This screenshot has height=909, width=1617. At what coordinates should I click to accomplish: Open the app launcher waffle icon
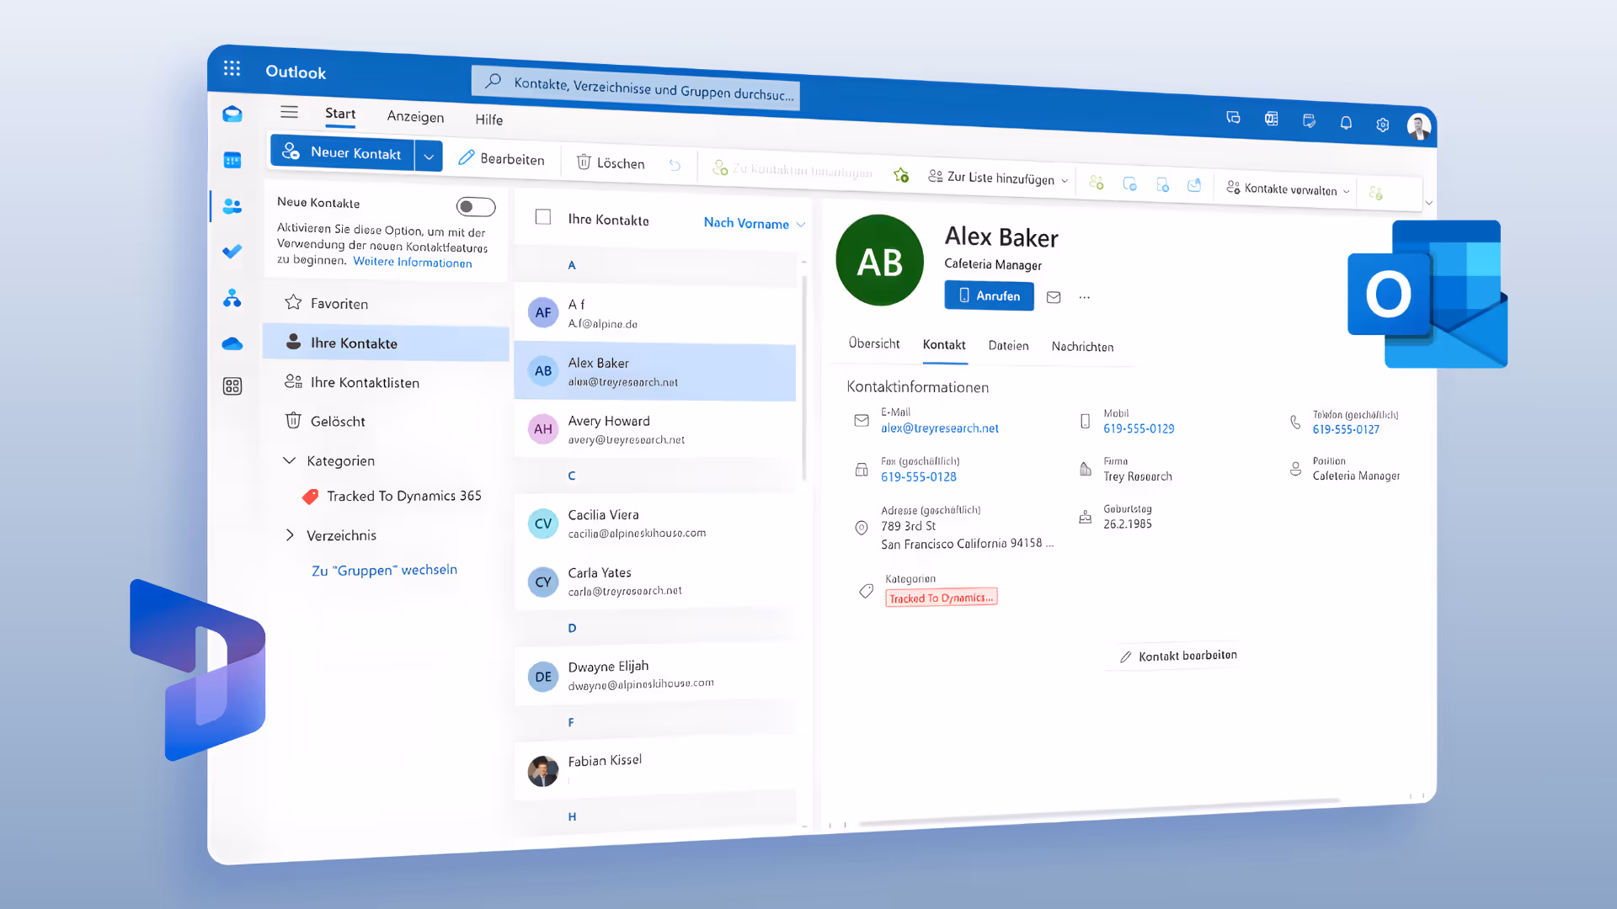pos(232,68)
